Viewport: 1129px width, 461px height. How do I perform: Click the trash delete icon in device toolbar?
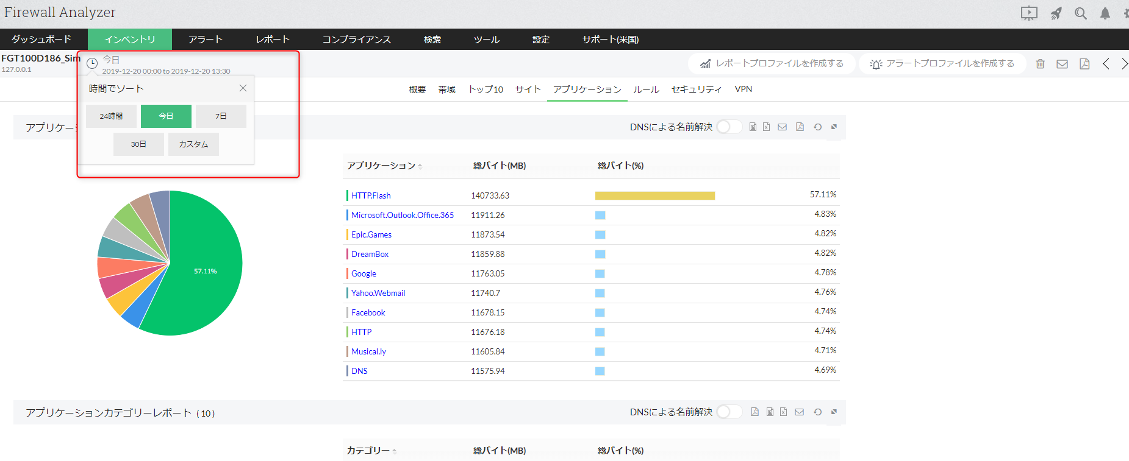pyautogui.click(x=1041, y=64)
